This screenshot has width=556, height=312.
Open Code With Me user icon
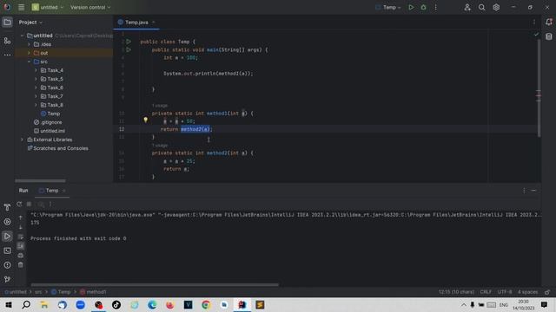(x=467, y=7)
